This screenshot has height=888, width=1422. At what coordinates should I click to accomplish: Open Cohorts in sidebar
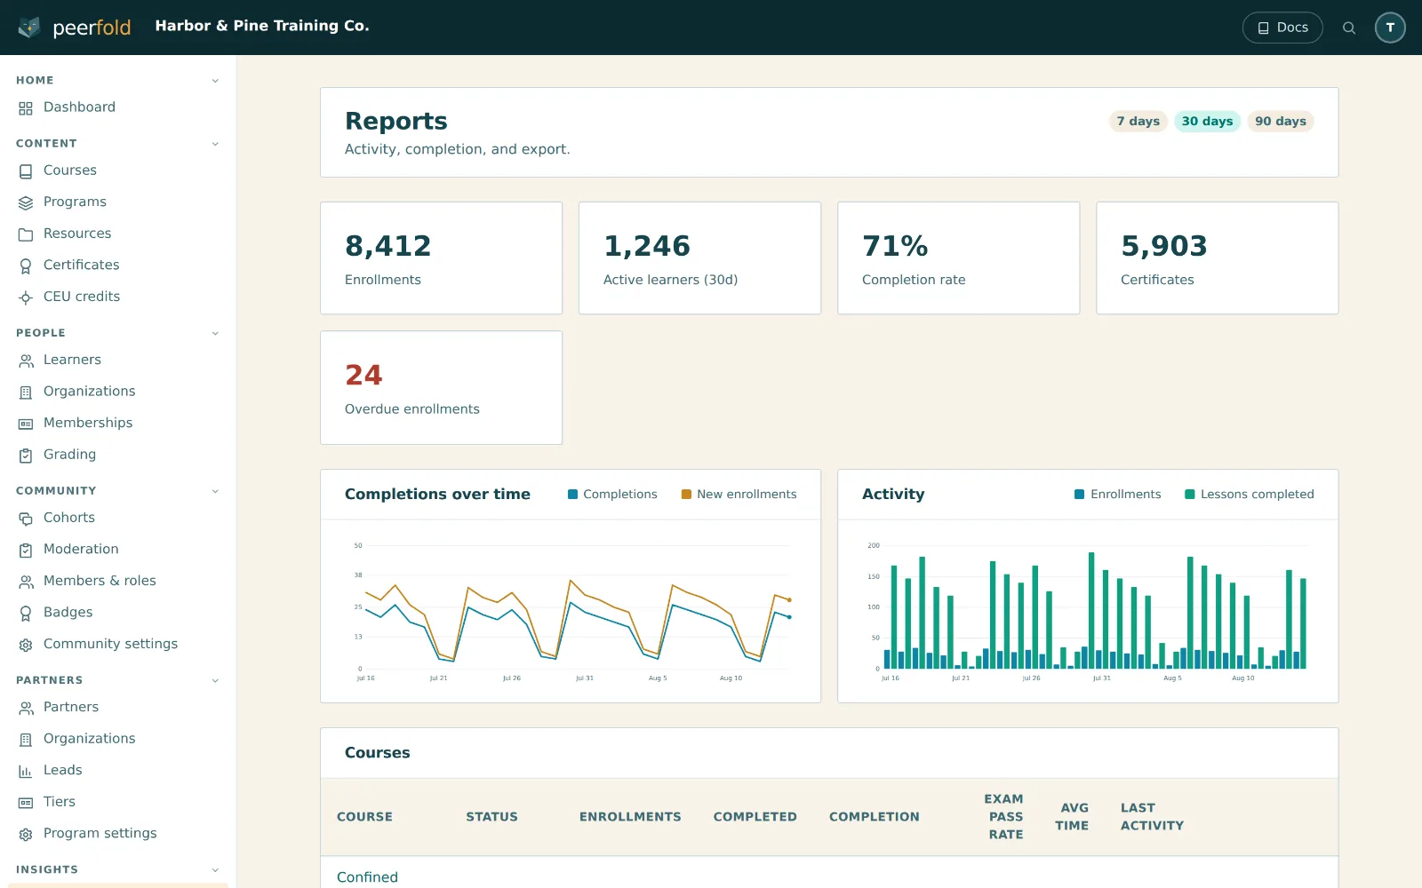click(x=118, y=518)
